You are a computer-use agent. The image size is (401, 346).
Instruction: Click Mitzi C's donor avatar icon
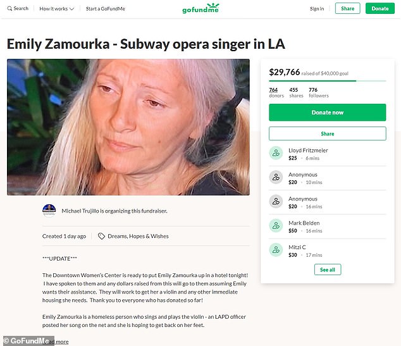pyautogui.click(x=275, y=250)
